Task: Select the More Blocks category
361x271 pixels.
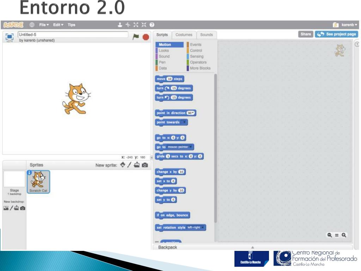Action: pos(200,68)
